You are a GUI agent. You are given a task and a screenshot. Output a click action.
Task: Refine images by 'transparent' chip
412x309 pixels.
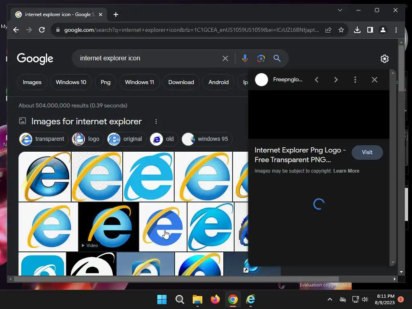tap(43, 139)
